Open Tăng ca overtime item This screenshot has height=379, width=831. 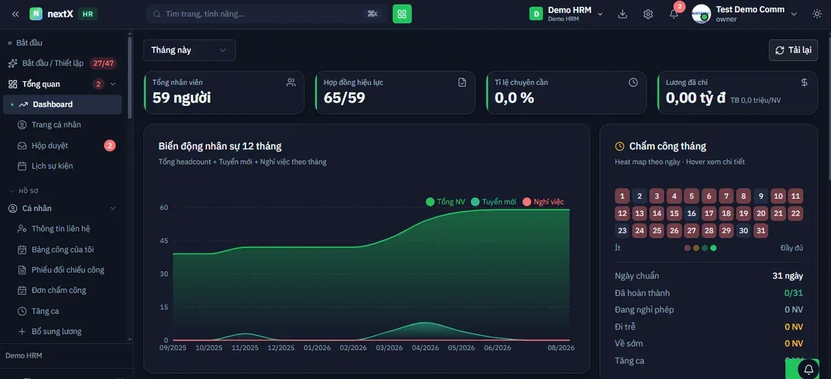tap(62, 311)
